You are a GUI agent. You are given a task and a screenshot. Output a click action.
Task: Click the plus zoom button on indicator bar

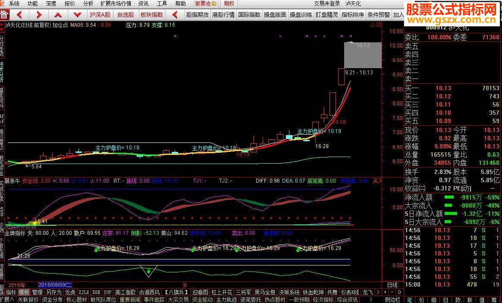(x=385, y=292)
